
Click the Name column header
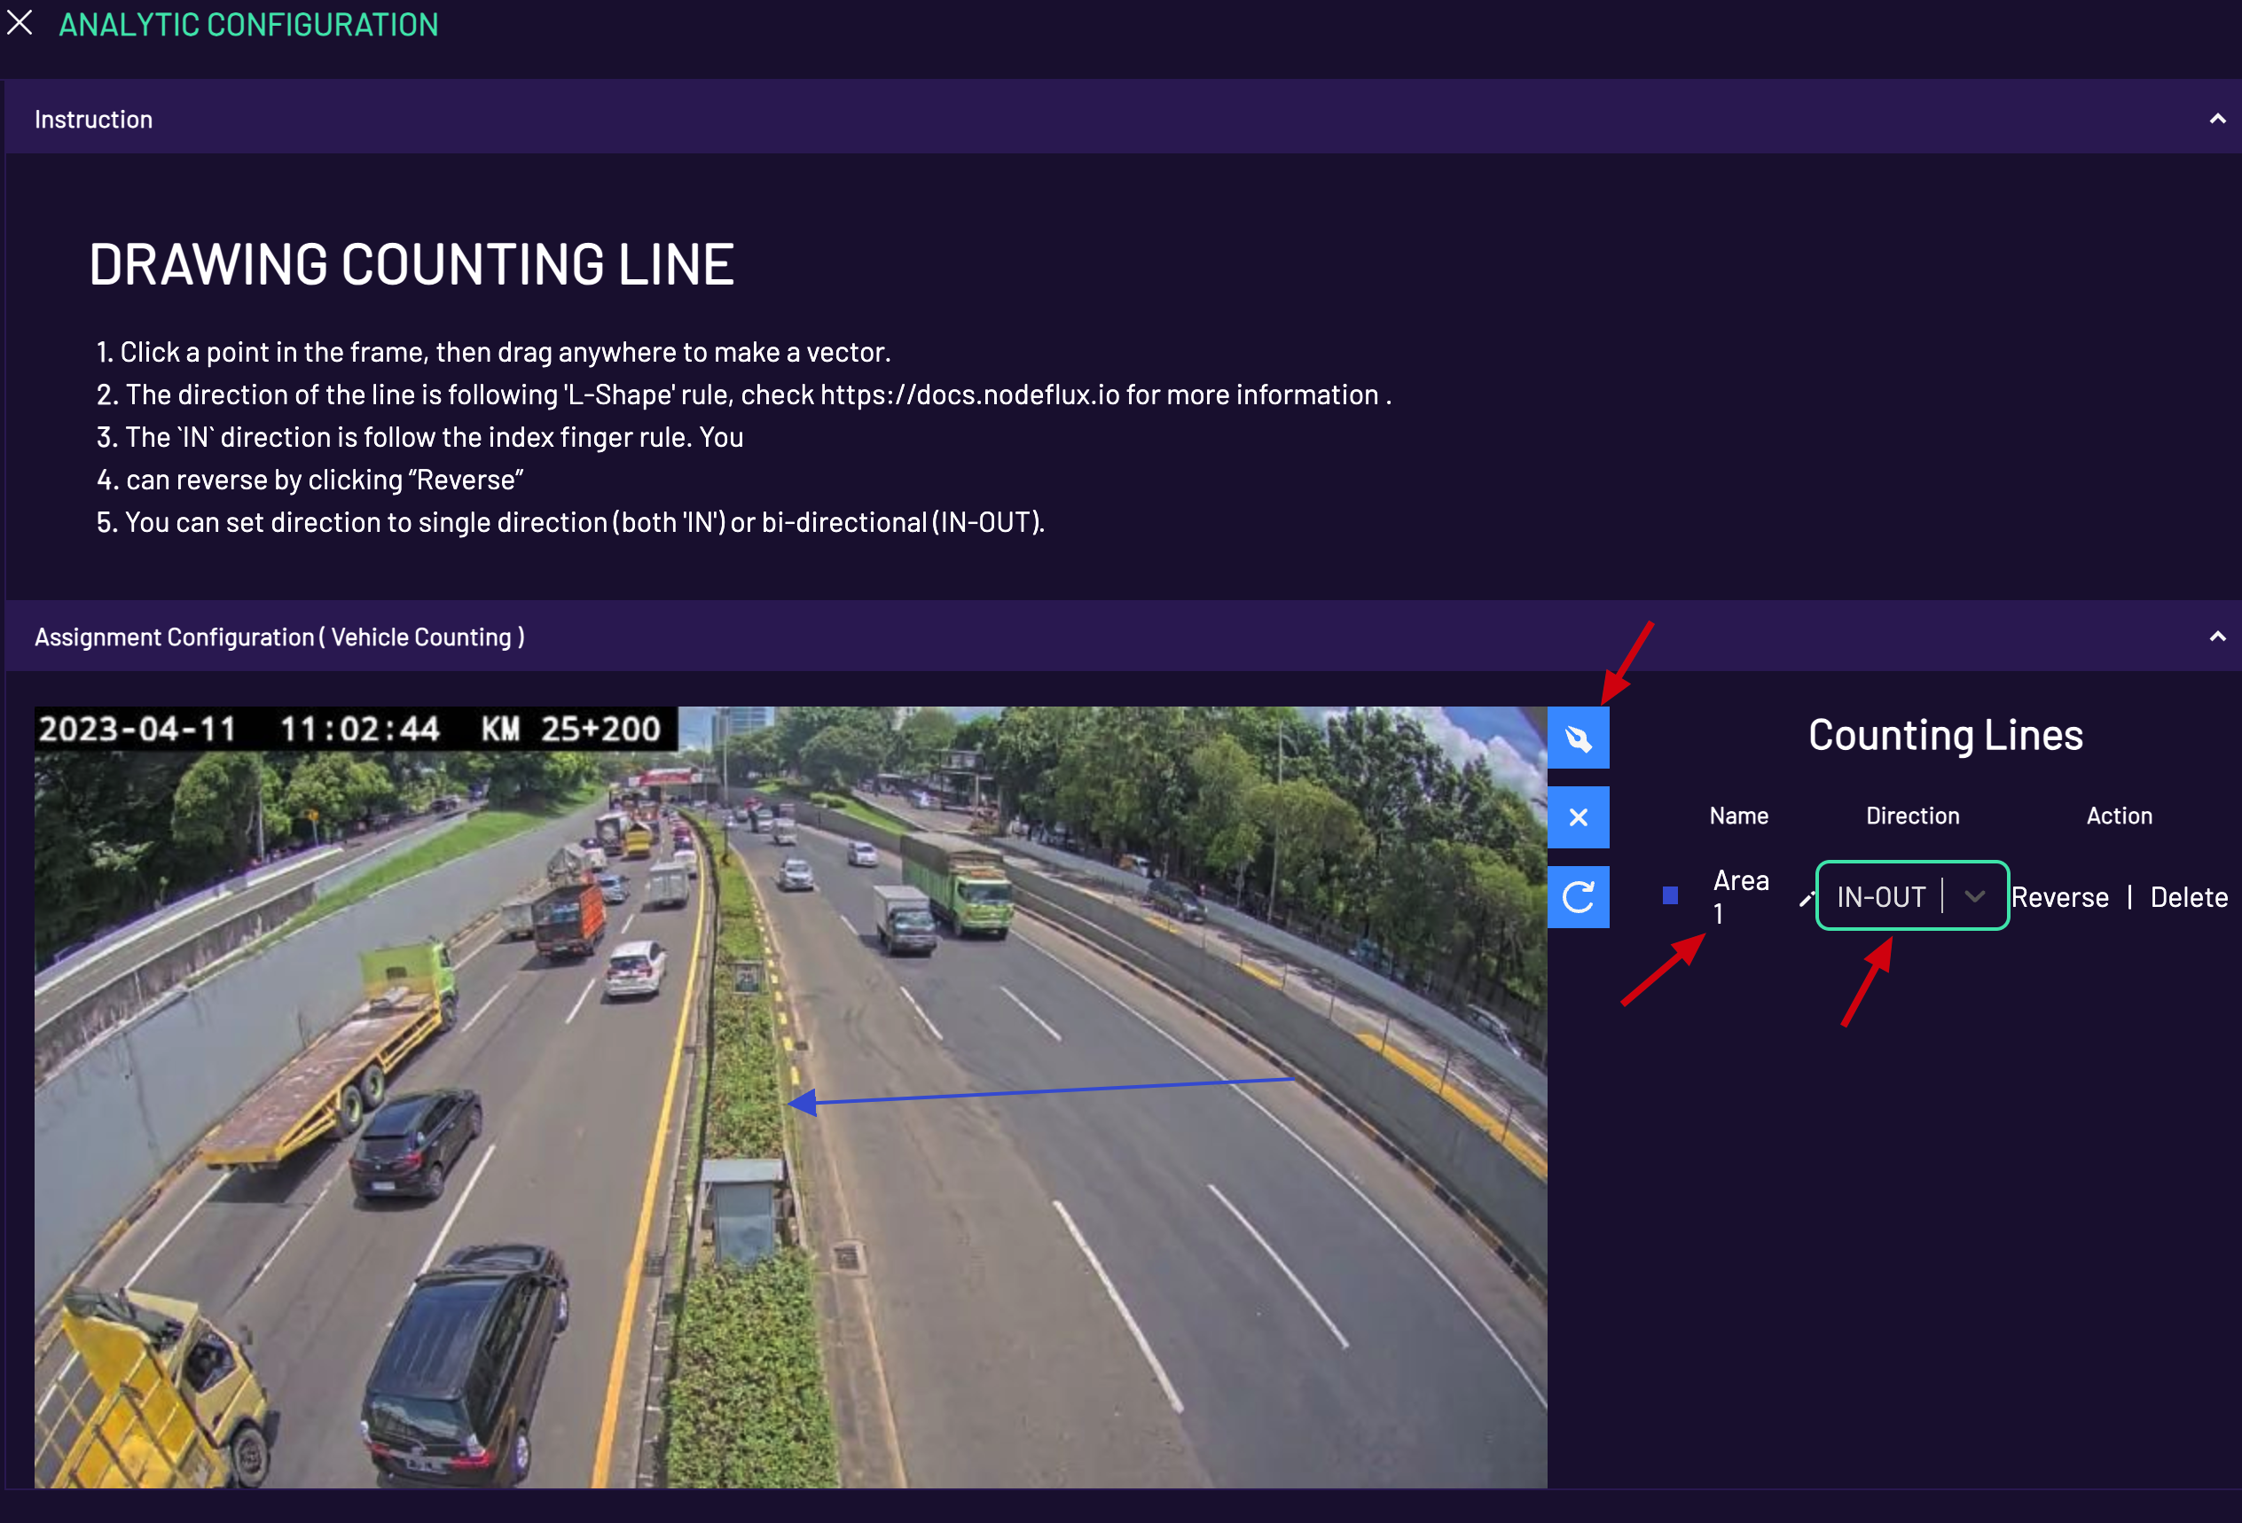1738,816
